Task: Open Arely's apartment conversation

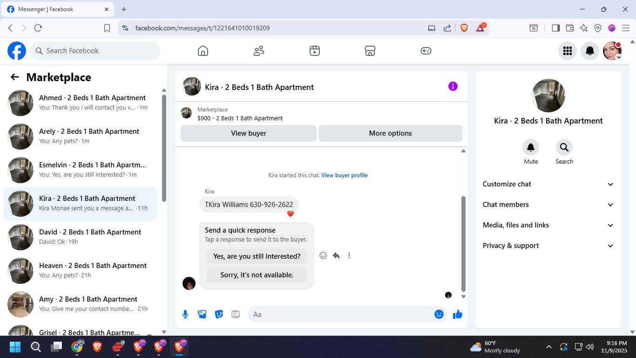Action: [80, 137]
